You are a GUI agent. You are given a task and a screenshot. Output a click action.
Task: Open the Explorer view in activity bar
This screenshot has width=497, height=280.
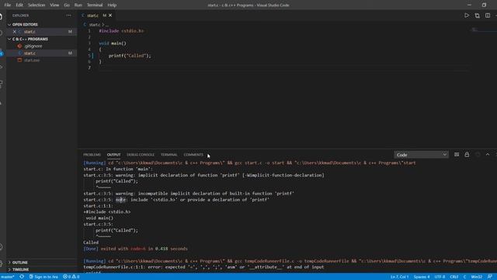pos(2,16)
